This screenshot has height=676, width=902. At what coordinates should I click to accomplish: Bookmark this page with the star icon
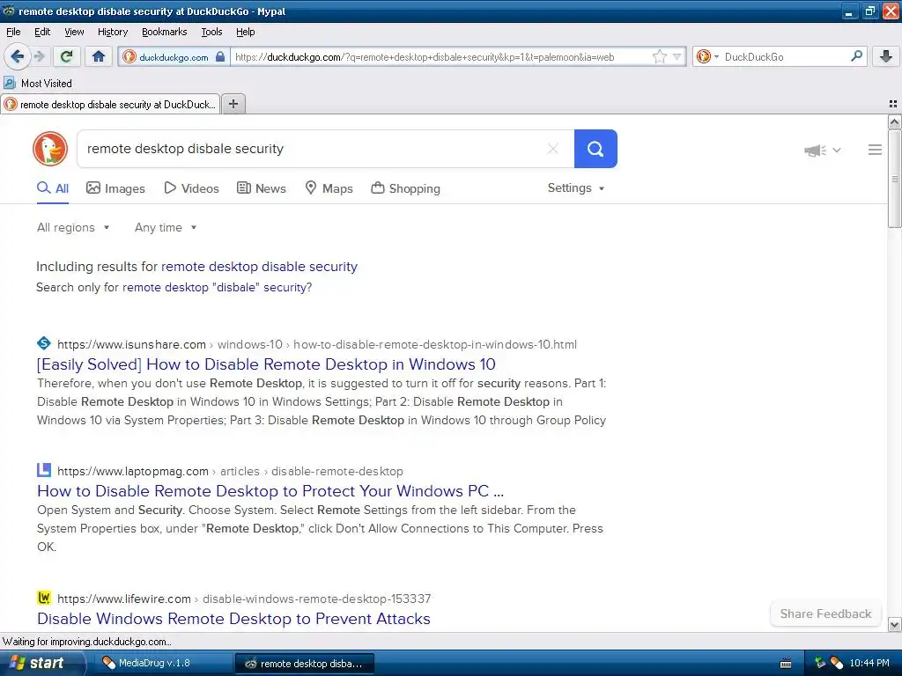pyautogui.click(x=659, y=56)
